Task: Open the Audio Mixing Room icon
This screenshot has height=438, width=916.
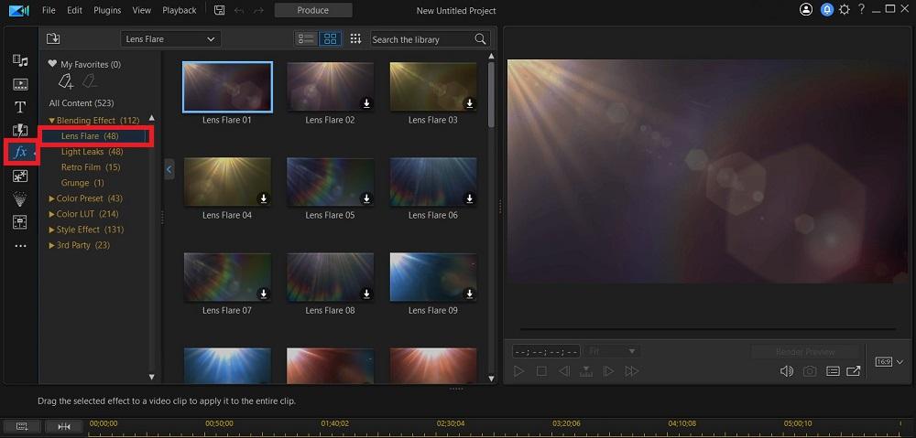Action: click(20, 222)
